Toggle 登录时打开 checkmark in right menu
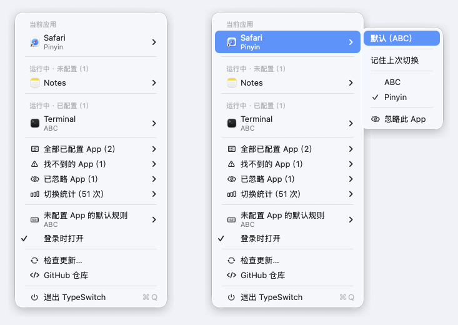458x325 pixels. tap(221, 239)
